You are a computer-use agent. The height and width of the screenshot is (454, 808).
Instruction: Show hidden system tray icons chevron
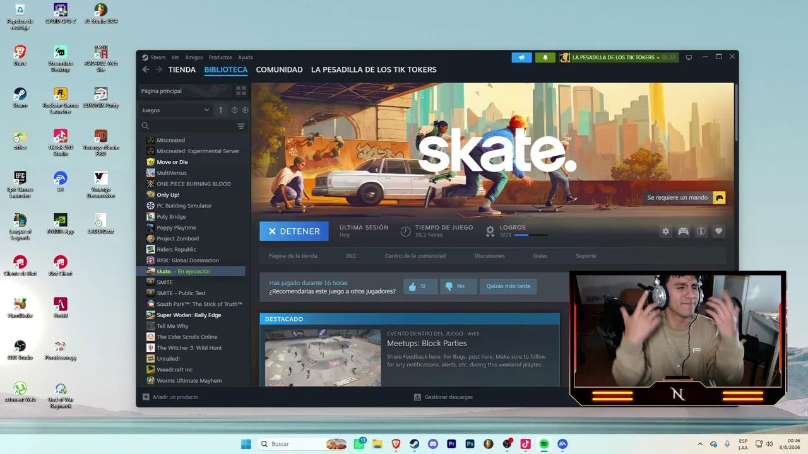tap(699, 444)
